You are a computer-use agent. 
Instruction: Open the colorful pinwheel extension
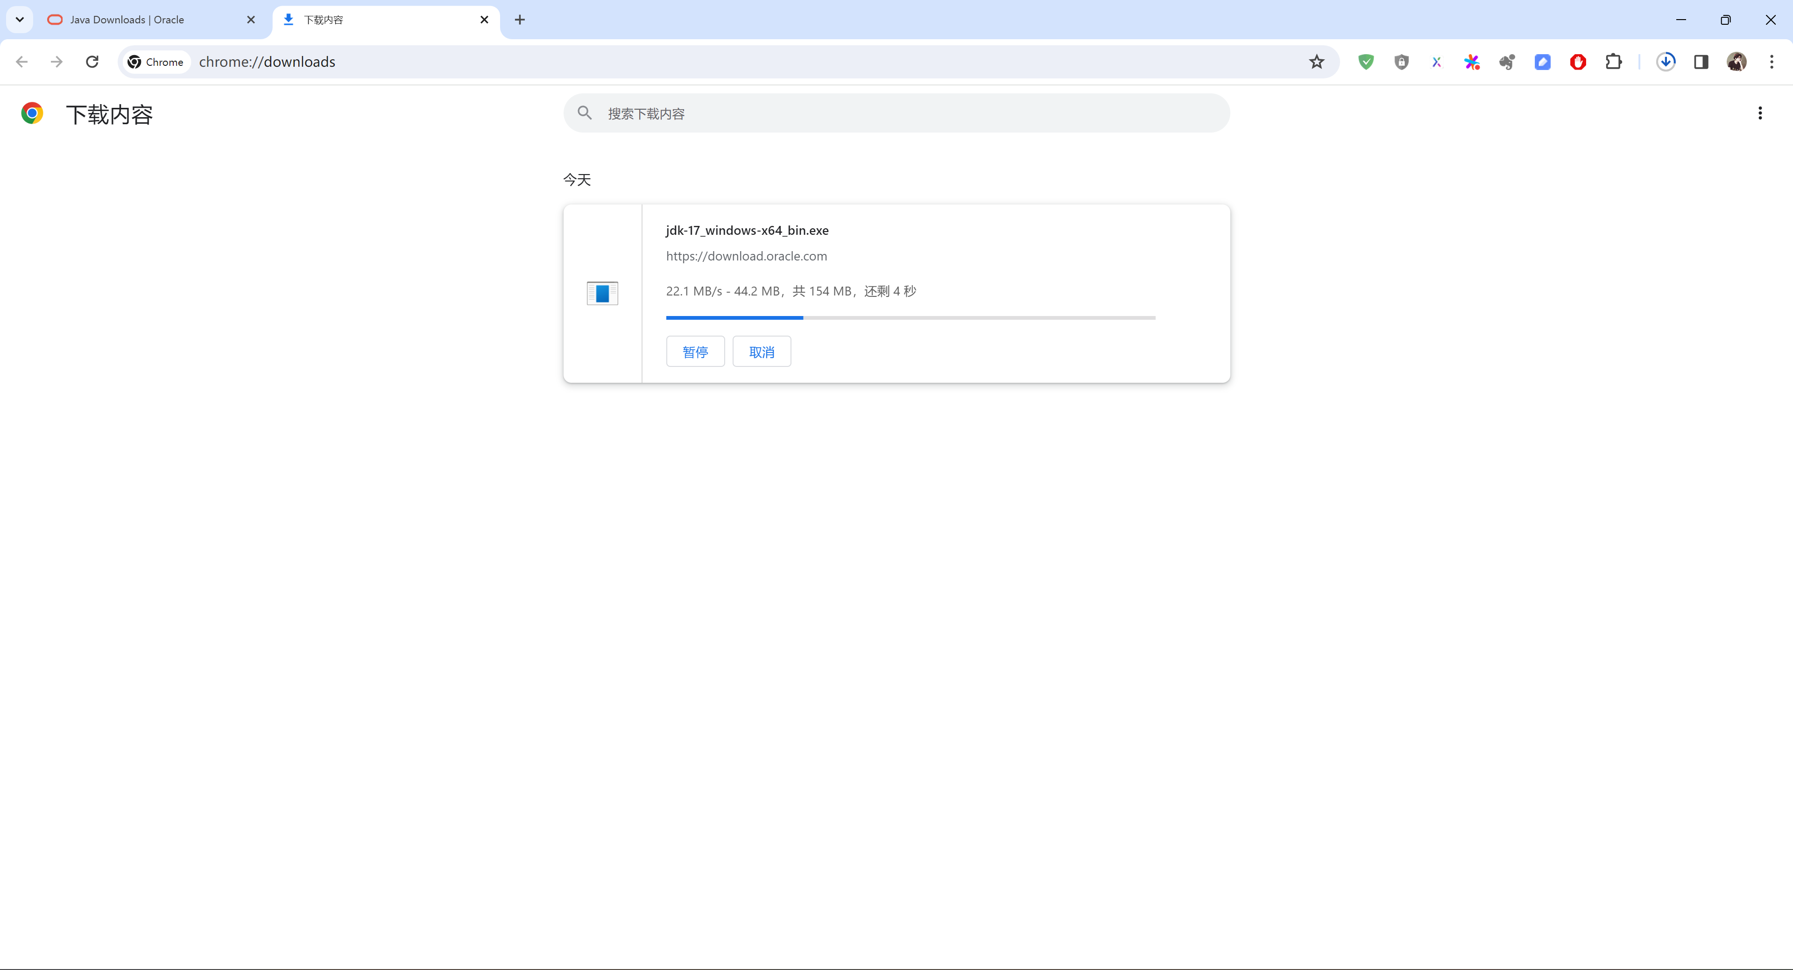1471,62
